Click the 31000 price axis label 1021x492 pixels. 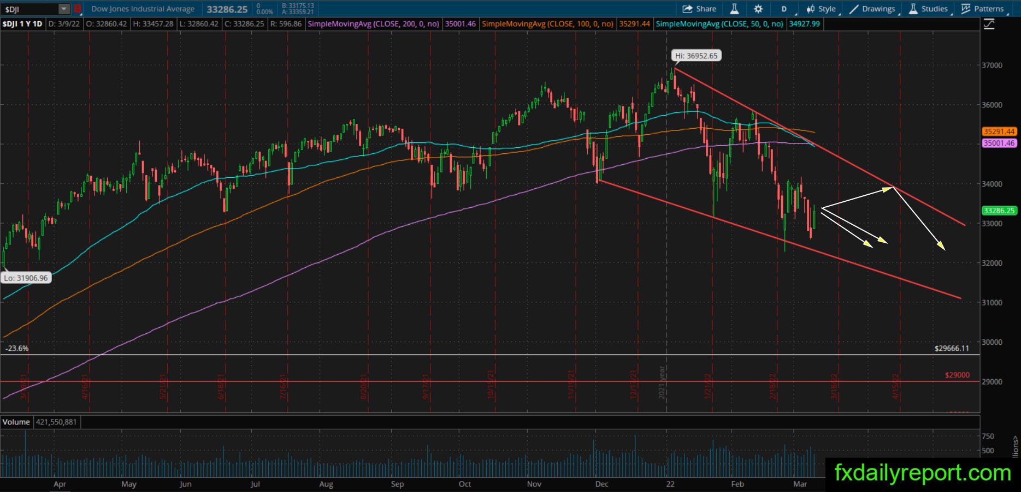tap(992, 303)
